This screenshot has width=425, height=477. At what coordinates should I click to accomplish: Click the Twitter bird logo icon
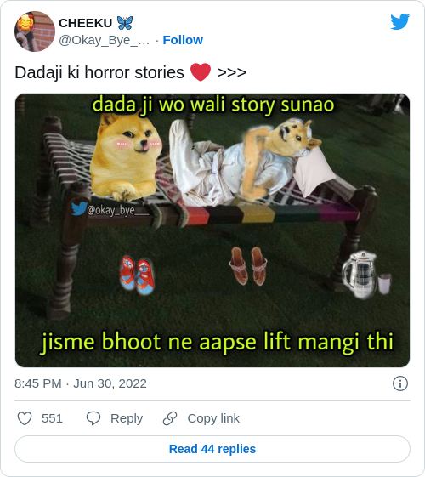pos(400,21)
